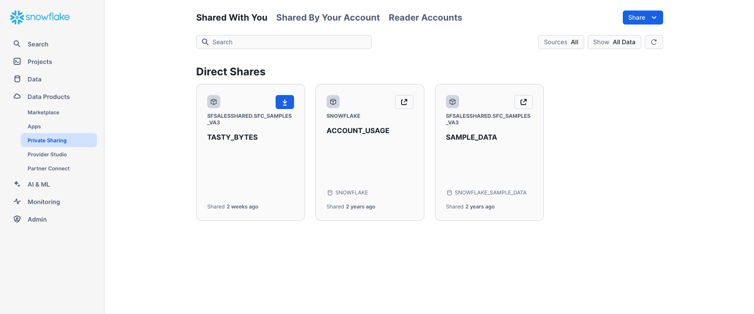Click the Monitoring pulse icon
The height and width of the screenshot is (314, 754).
[17, 201]
